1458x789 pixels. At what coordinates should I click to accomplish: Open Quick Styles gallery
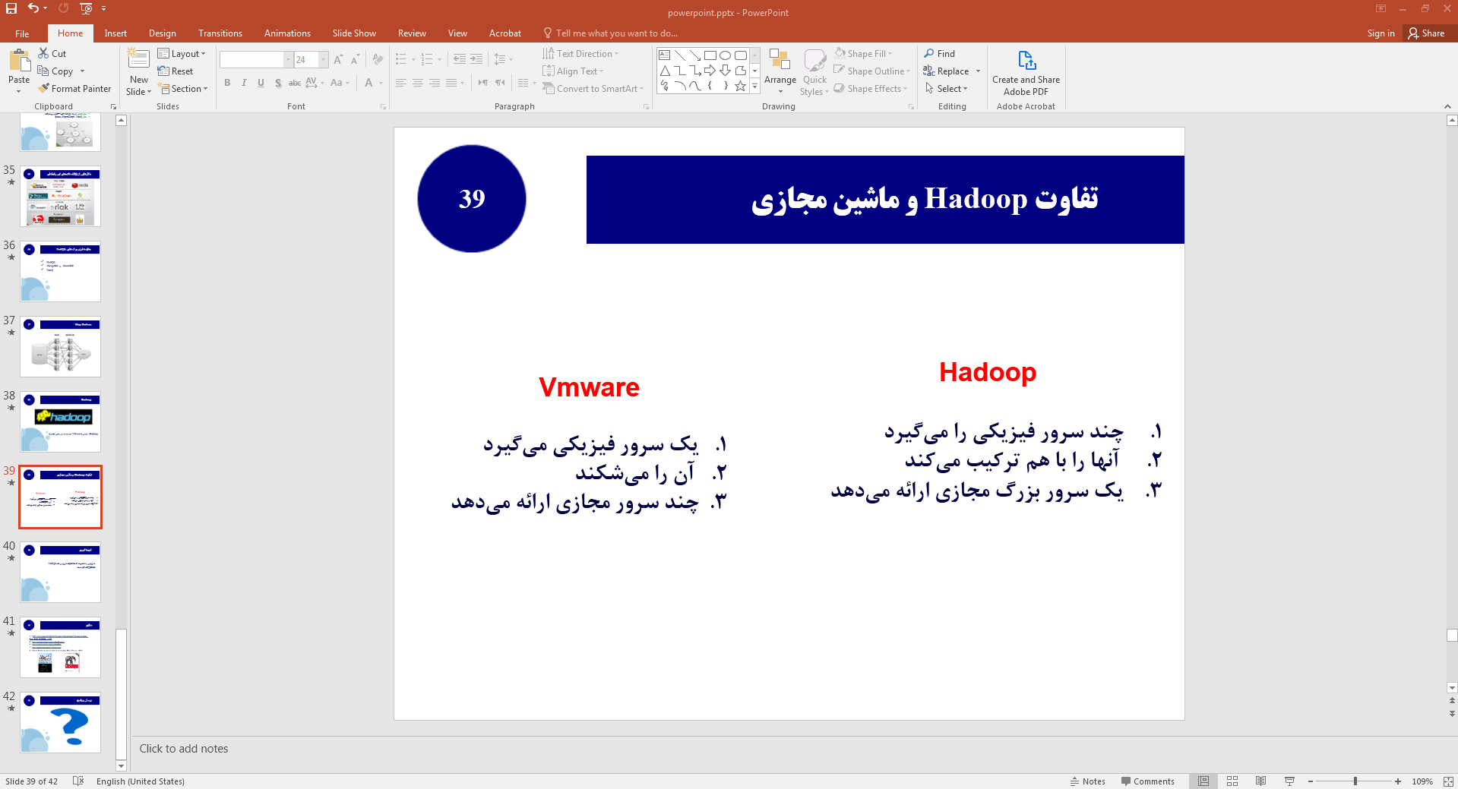814,71
